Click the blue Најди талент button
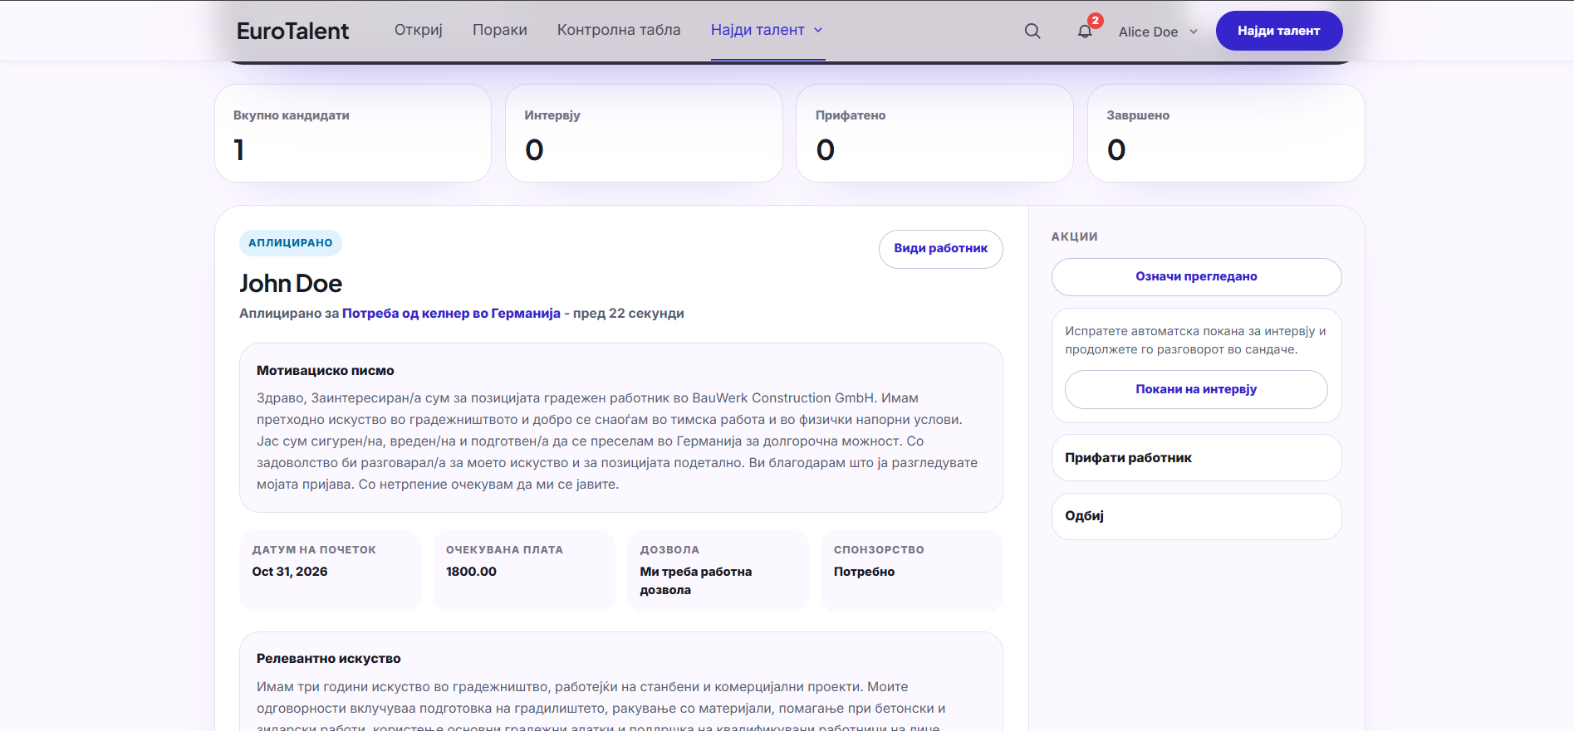 coord(1279,31)
